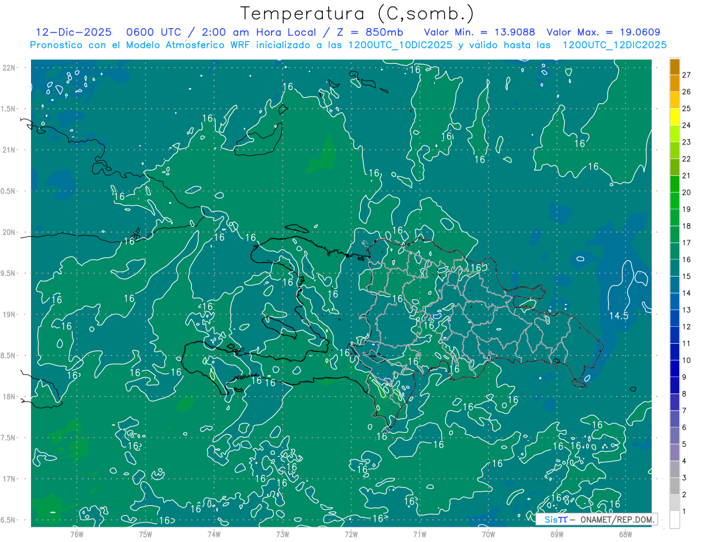Click the color bar label "19"

click(x=687, y=209)
